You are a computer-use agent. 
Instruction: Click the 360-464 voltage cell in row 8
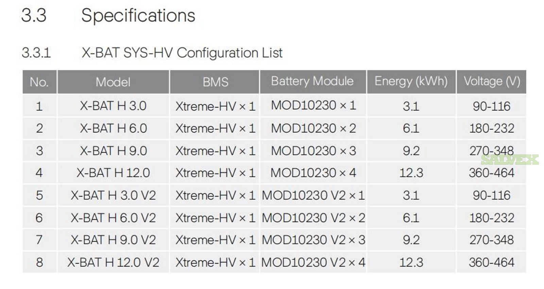click(x=492, y=262)
